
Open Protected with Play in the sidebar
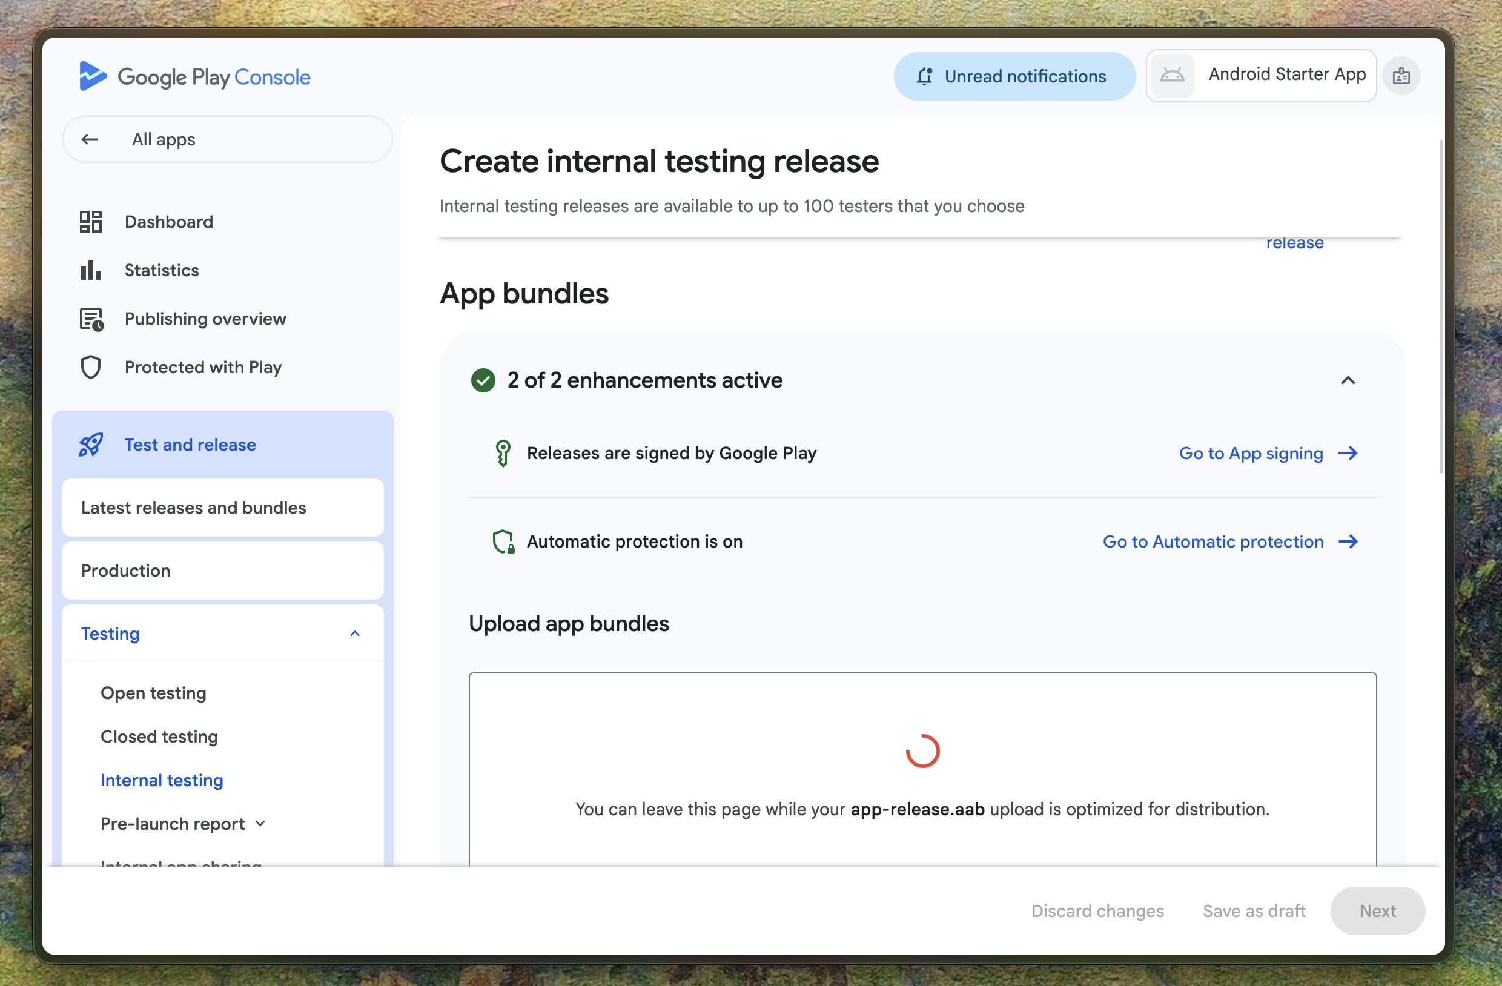click(203, 368)
